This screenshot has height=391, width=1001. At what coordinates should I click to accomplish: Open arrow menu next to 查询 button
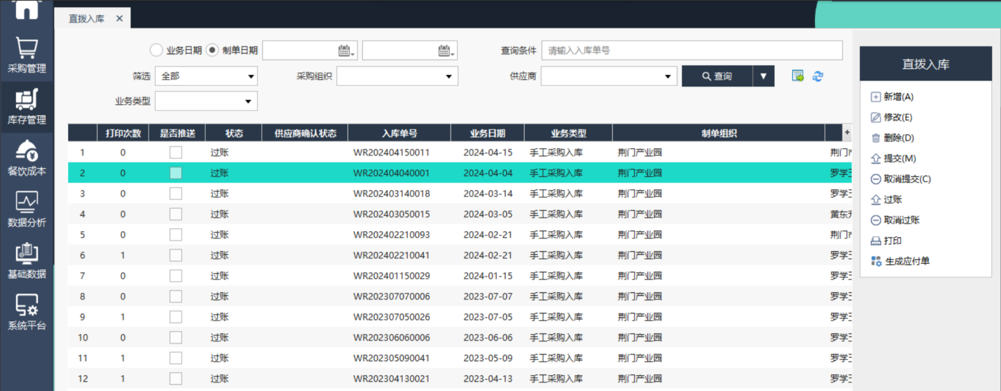point(763,76)
